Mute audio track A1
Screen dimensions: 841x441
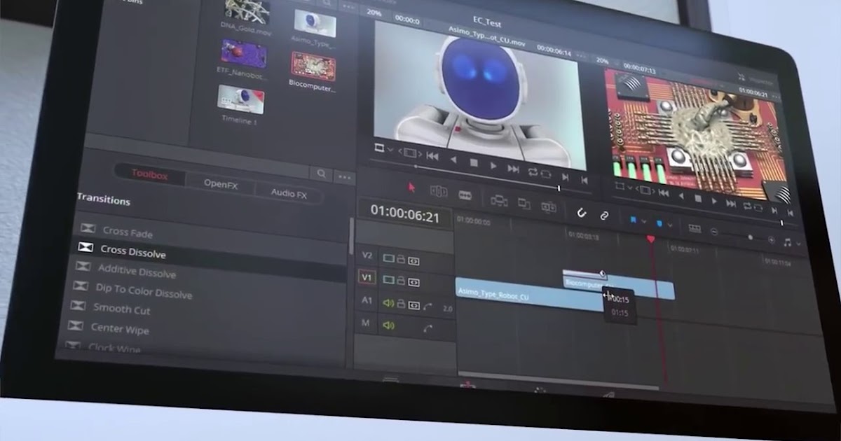click(388, 302)
